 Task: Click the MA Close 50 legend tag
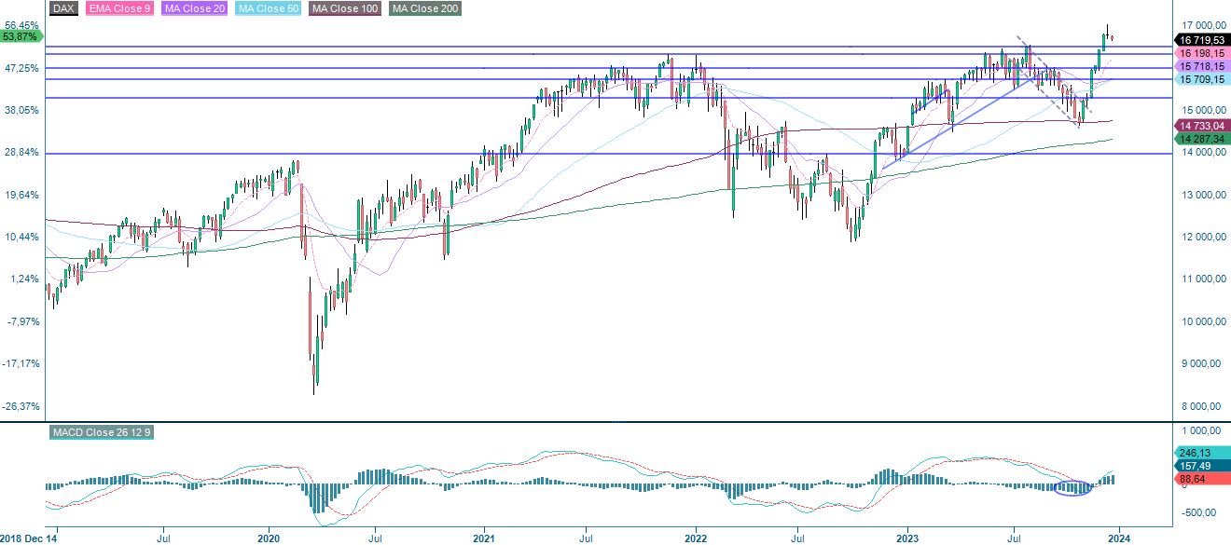(x=268, y=8)
